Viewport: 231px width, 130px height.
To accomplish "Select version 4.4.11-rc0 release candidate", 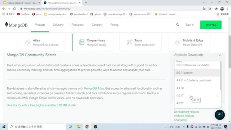I will (x=197, y=80).
